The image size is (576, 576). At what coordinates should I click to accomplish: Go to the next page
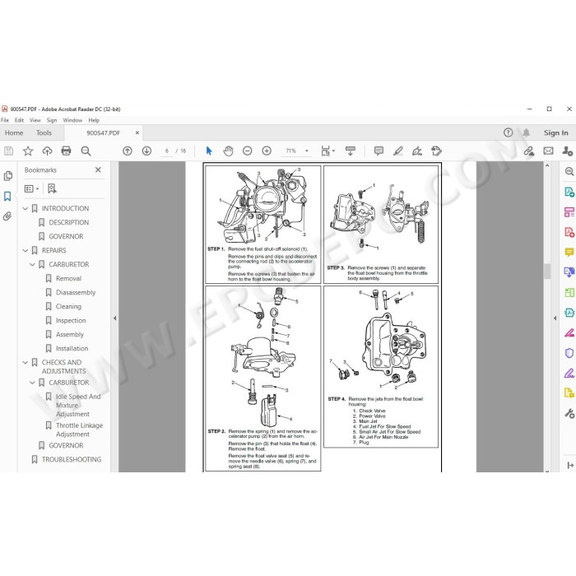click(x=146, y=151)
